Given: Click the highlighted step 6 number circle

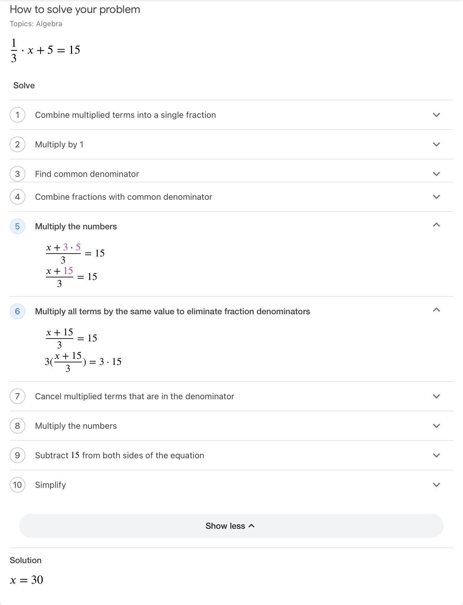Looking at the screenshot, I should click(x=17, y=311).
